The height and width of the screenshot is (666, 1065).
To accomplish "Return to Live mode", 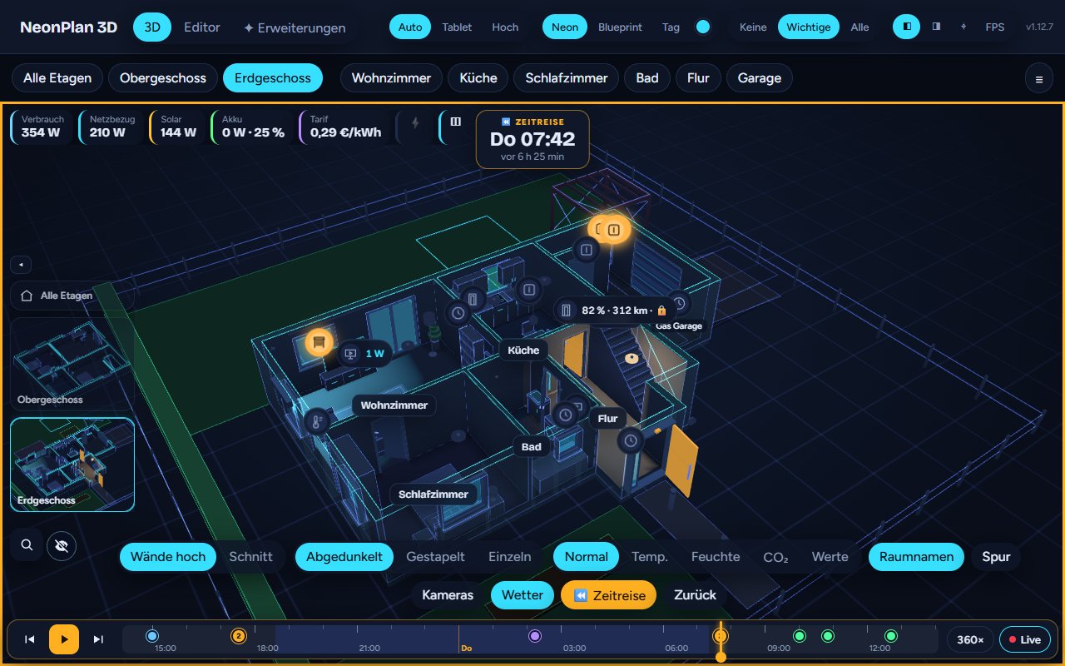I will [1024, 639].
